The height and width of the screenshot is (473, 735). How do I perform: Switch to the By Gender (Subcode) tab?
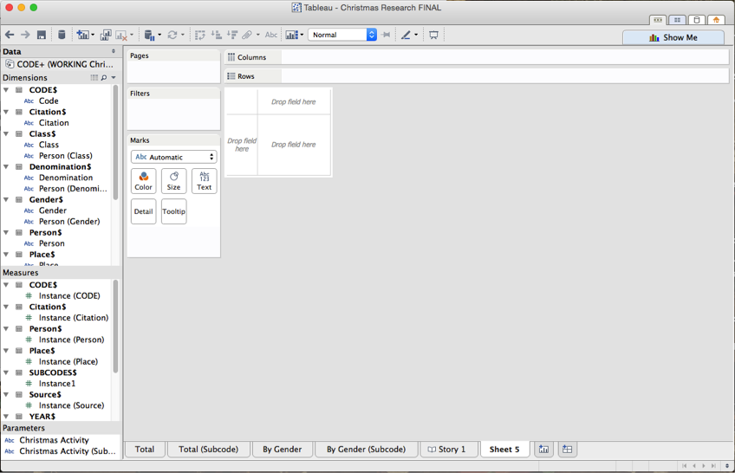366,449
